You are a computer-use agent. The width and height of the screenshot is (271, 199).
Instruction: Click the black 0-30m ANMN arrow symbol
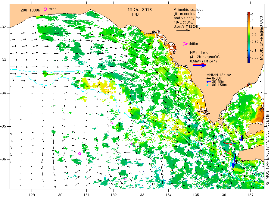point(209,78)
